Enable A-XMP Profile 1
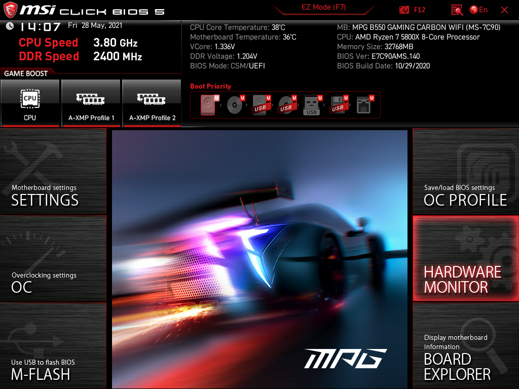The height and width of the screenshot is (389, 519). pos(91,103)
